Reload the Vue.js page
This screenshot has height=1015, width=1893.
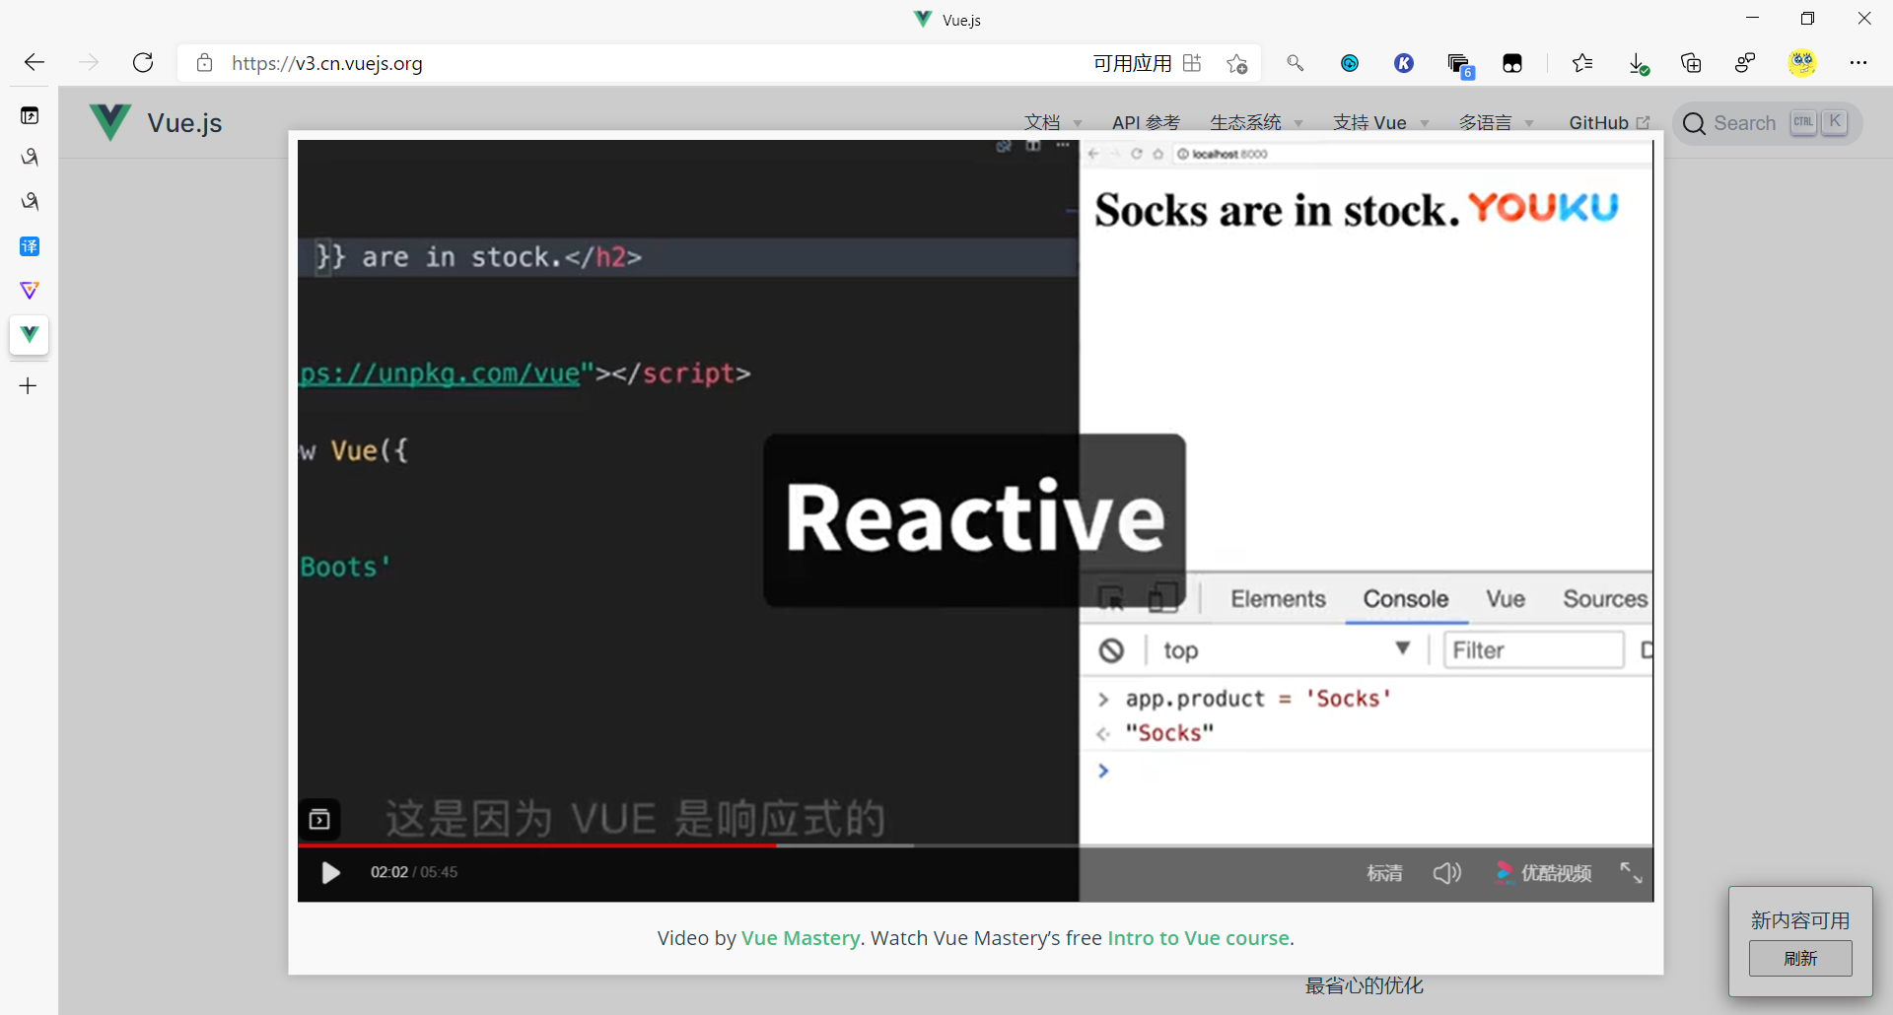pos(143,63)
